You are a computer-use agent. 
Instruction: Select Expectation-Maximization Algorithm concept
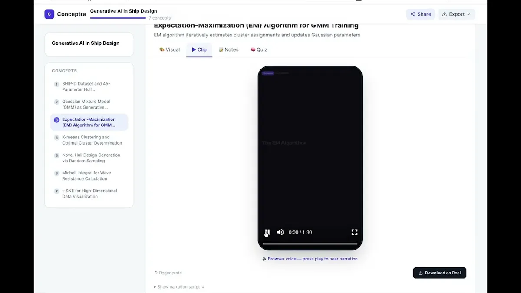coord(89,122)
